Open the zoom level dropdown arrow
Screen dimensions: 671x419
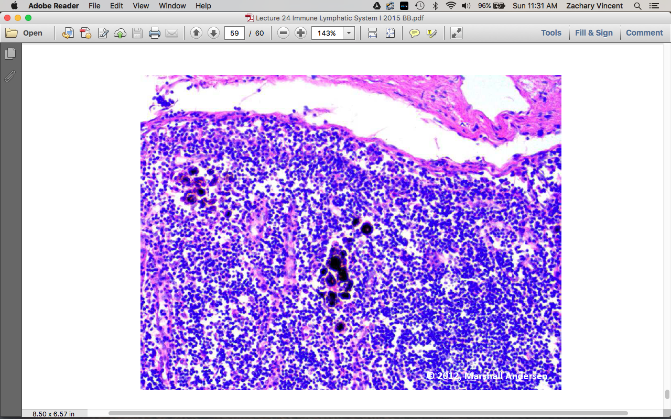[x=349, y=33]
